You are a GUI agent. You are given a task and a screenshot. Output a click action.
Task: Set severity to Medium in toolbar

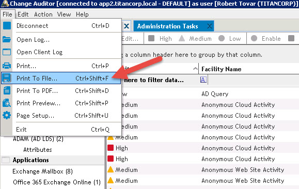(195, 39)
